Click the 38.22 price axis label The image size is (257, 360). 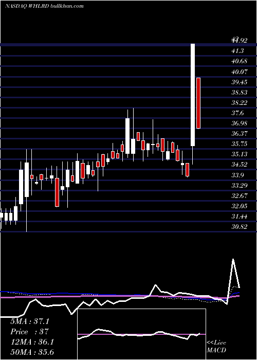[239, 103]
